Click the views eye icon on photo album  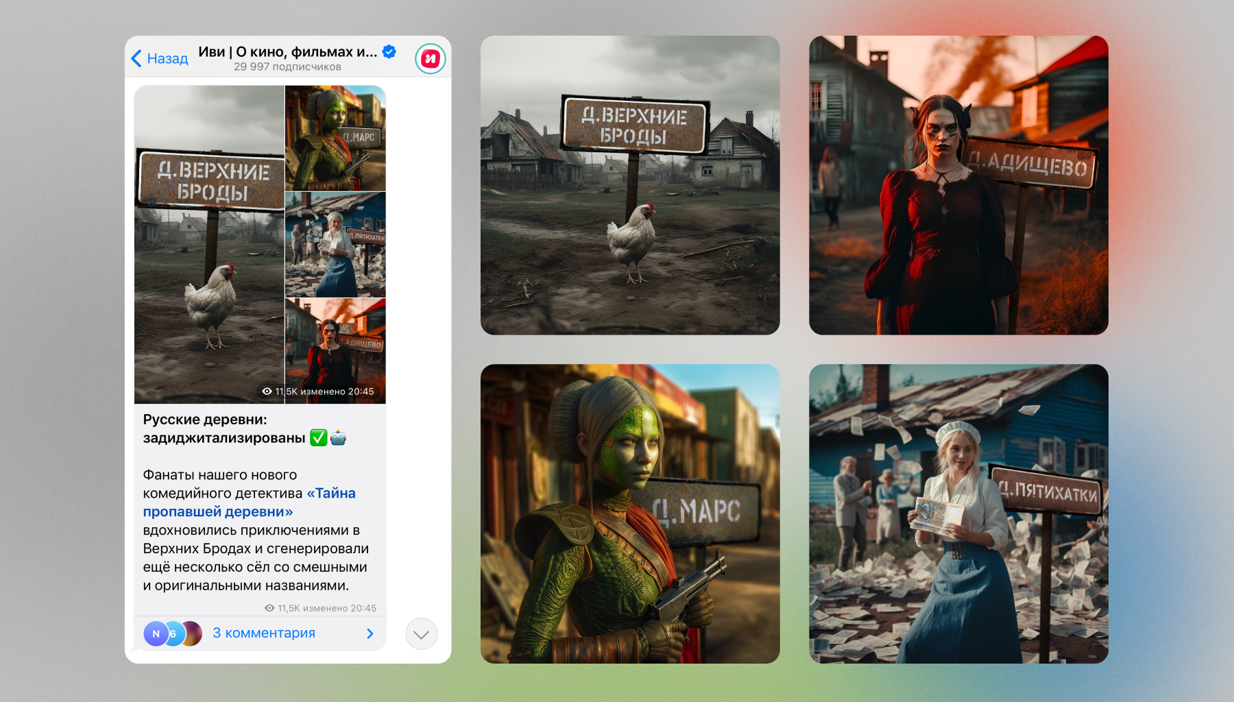(x=267, y=391)
